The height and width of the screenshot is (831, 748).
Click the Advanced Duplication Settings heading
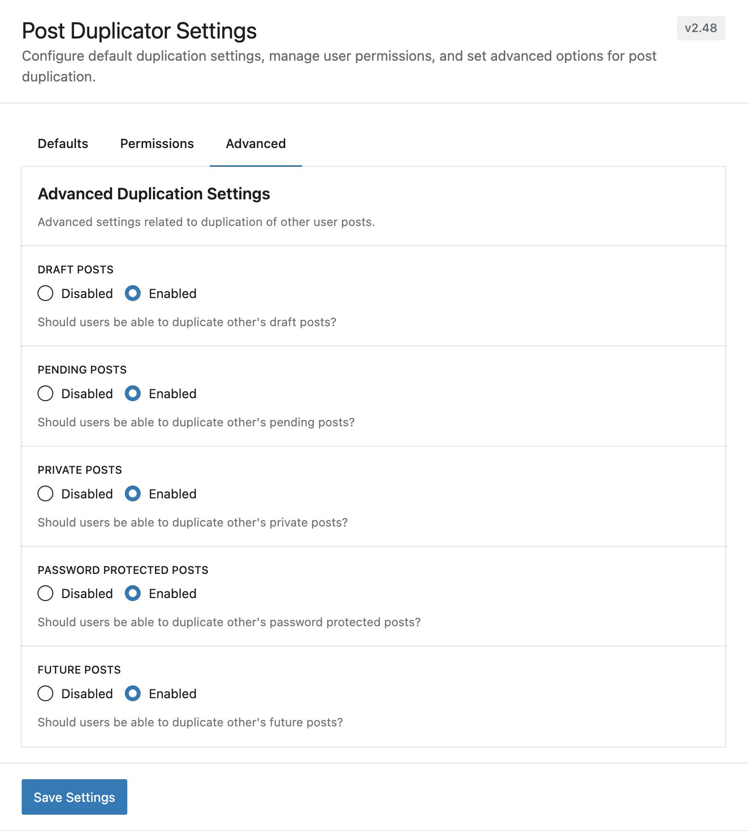[153, 194]
